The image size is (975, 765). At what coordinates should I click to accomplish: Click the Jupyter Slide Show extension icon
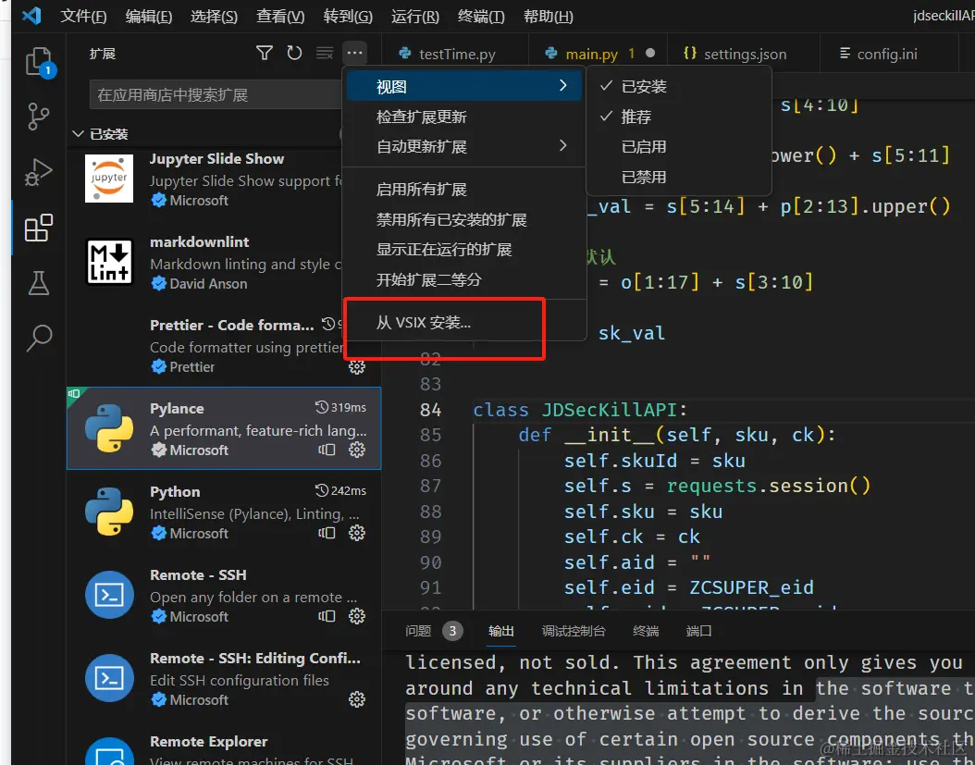pos(109,179)
